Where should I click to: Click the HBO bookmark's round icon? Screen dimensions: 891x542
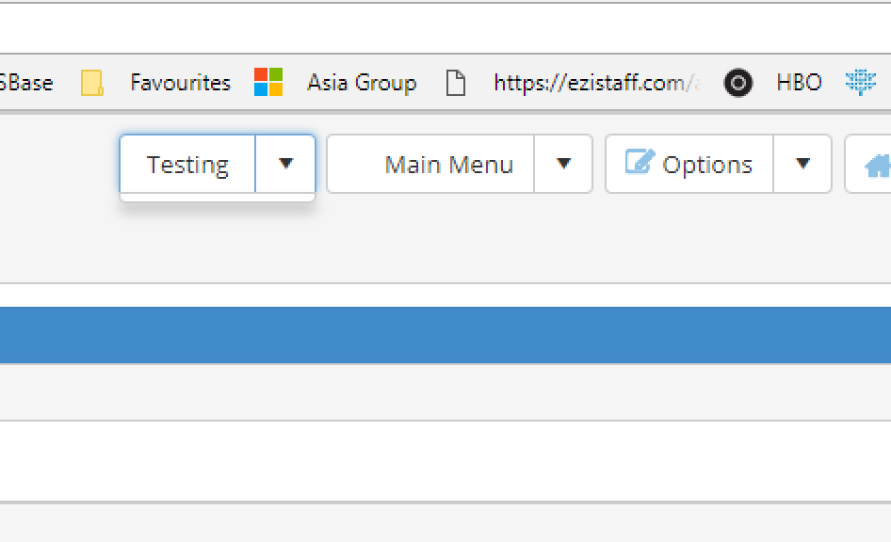point(738,83)
